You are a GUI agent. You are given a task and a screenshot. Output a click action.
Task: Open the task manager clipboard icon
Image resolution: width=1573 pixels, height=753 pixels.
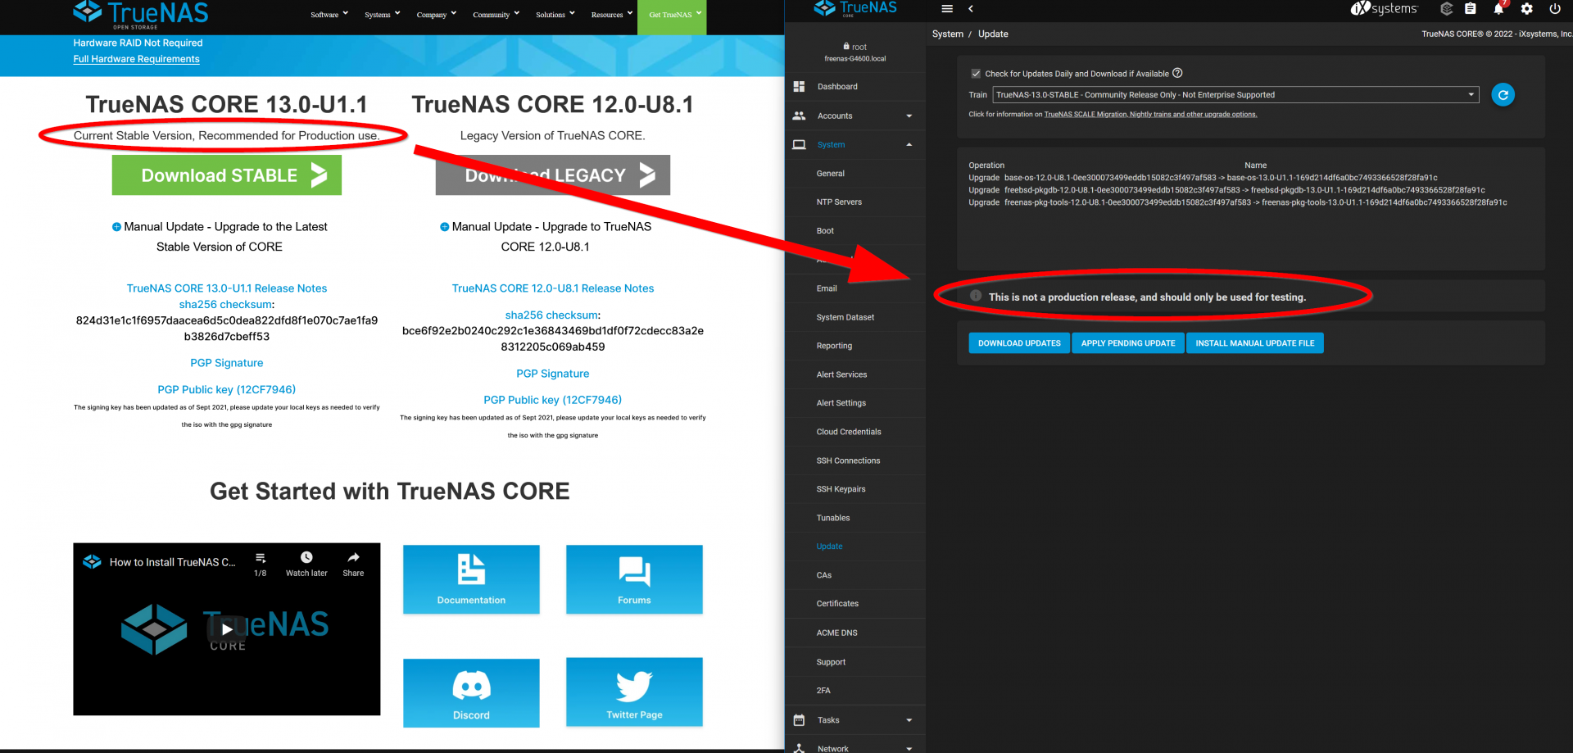(1471, 9)
